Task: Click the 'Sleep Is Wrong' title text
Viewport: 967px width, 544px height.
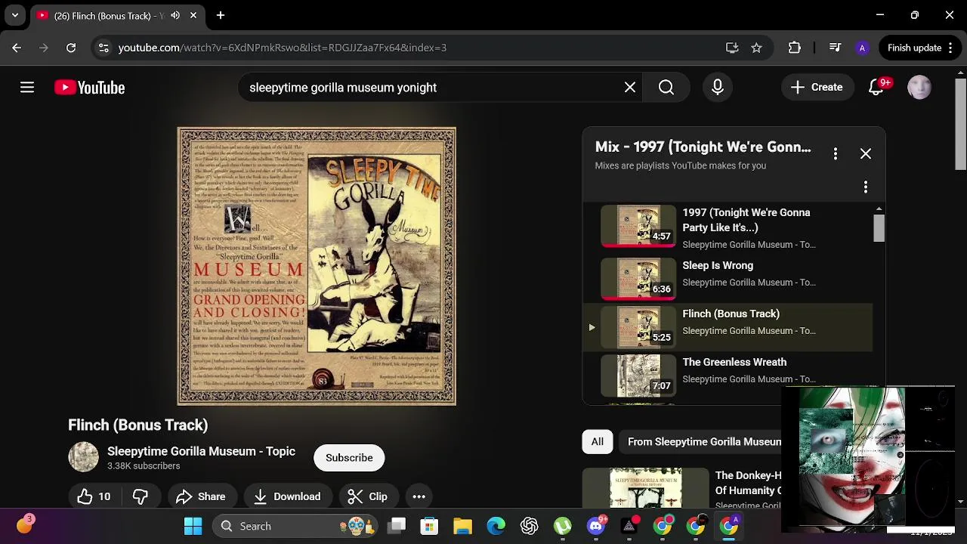Action: tap(718, 265)
